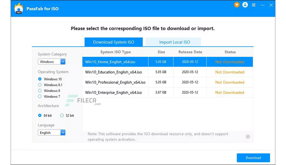Switch to Download System ISO tab

coord(114,42)
